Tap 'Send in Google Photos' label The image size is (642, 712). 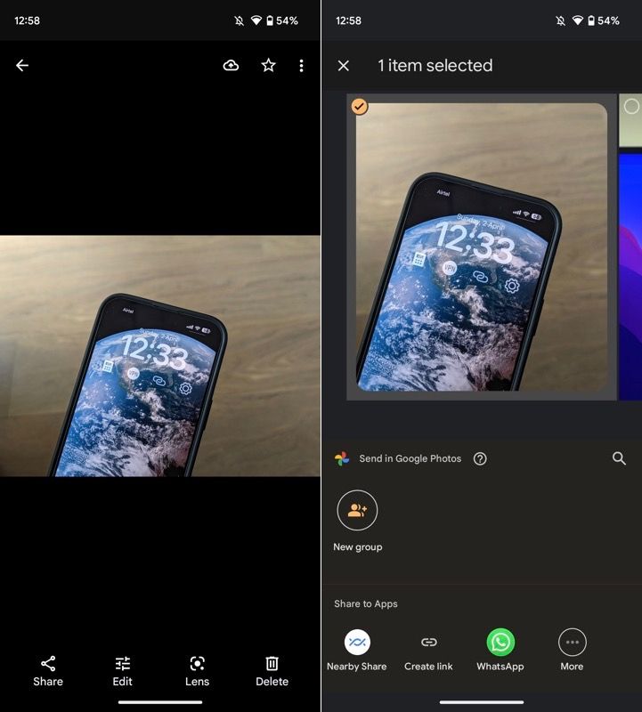pos(410,458)
